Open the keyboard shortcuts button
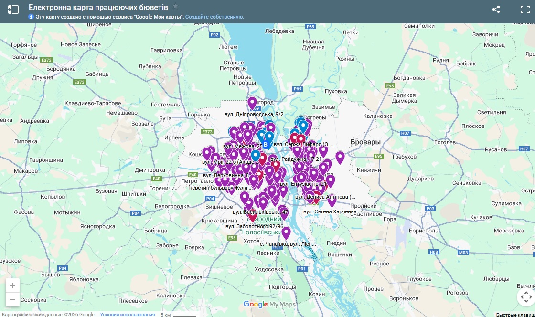Viewport: 535px width, 317px height. [x=515, y=314]
